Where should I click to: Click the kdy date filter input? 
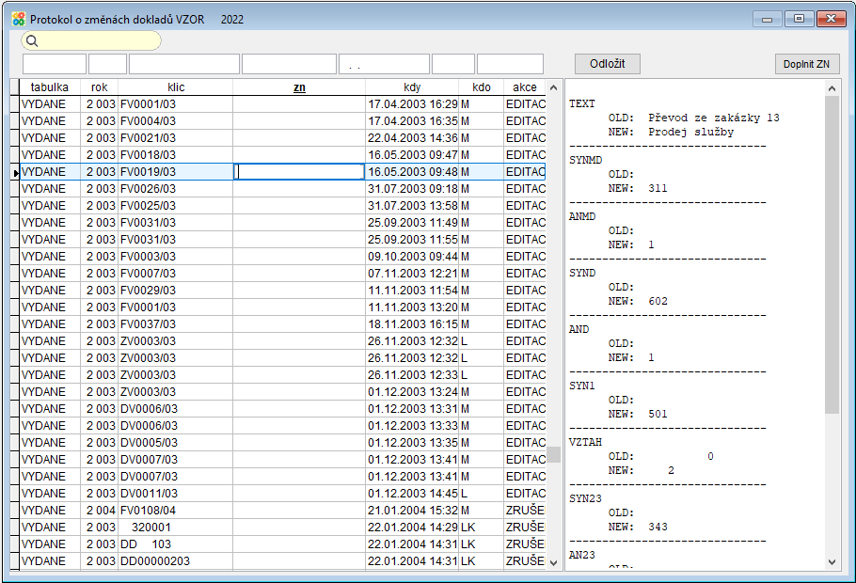click(385, 64)
